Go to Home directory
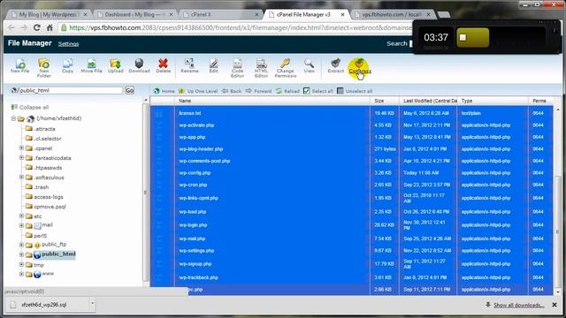This screenshot has height=318, width=566. (x=164, y=91)
